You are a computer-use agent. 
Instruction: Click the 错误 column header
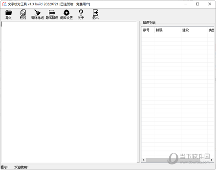[x=168, y=30]
